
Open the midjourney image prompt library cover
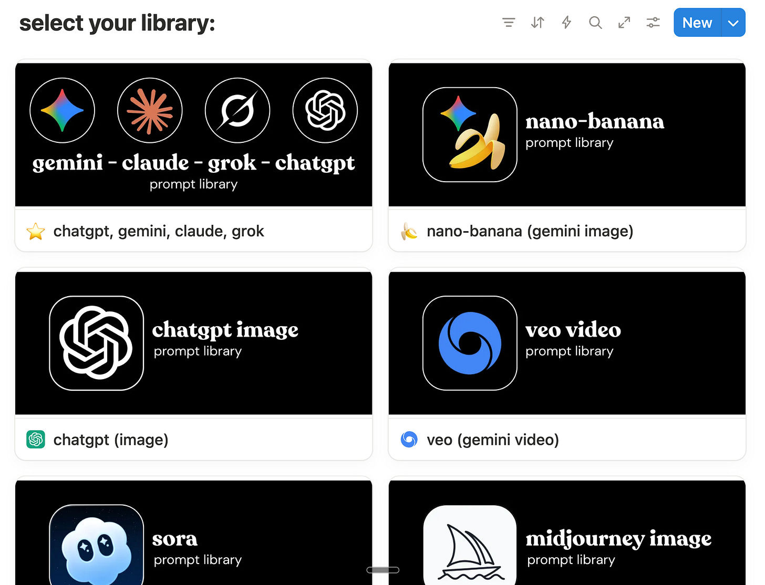tap(567, 532)
